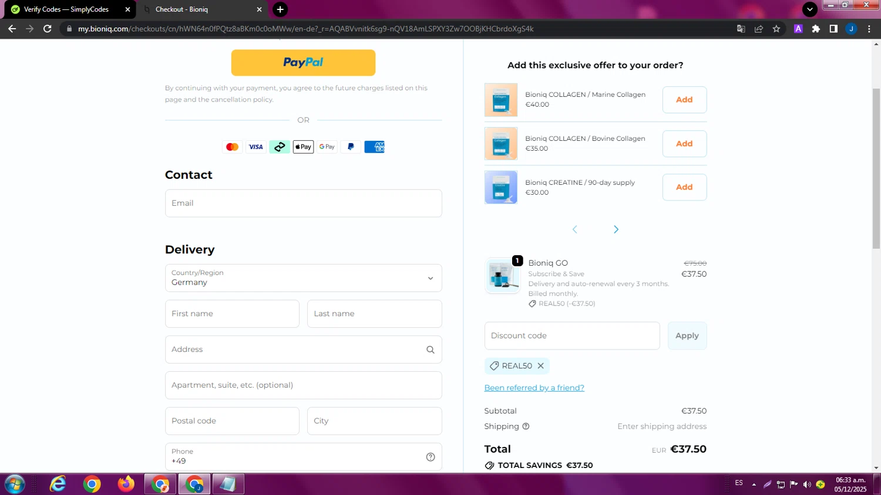Click the Mastercard payment icon
This screenshot has width=881, height=495.
[x=233, y=147]
